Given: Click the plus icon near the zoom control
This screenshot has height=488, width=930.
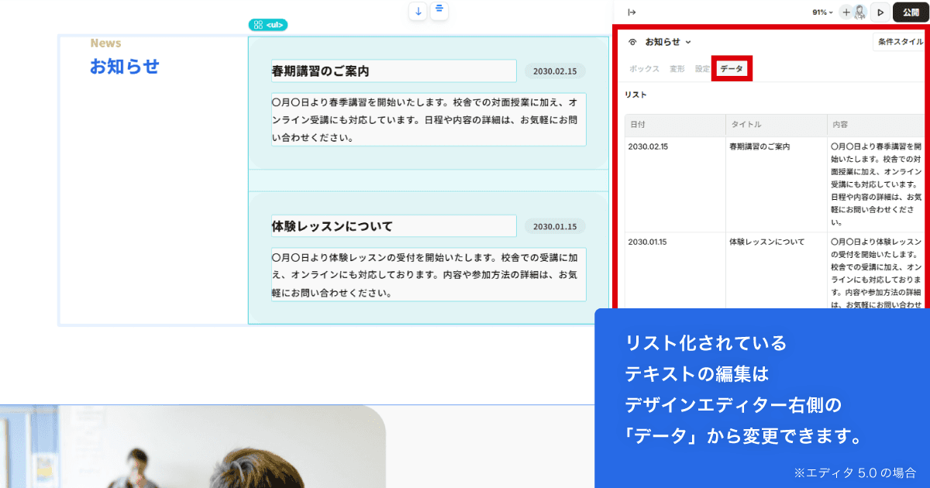Looking at the screenshot, I should click(x=846, y=12).
